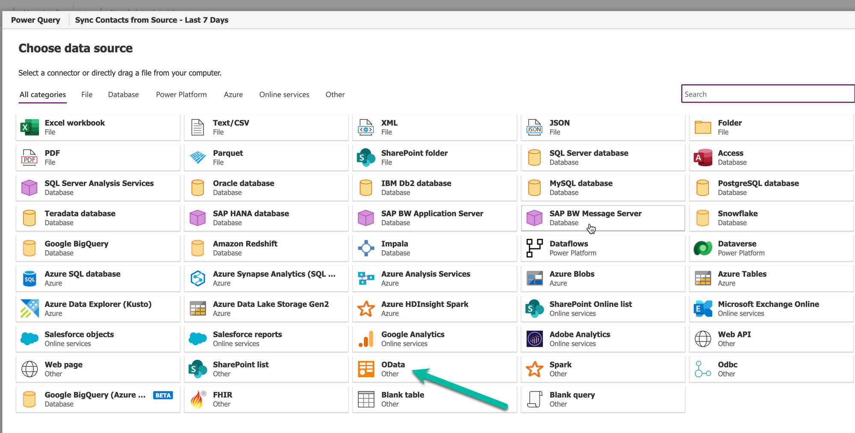Click the Azure SQL database icon

tap(29, 279)
